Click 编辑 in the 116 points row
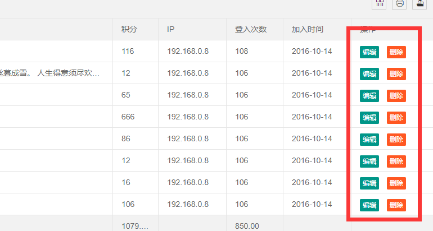433x231 pixels. (369, 52)
